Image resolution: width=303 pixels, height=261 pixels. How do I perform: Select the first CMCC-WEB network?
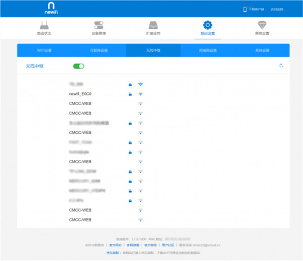[80, 103]
